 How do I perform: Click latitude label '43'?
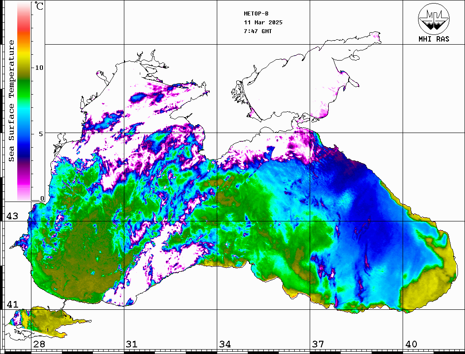pos(12,216)
